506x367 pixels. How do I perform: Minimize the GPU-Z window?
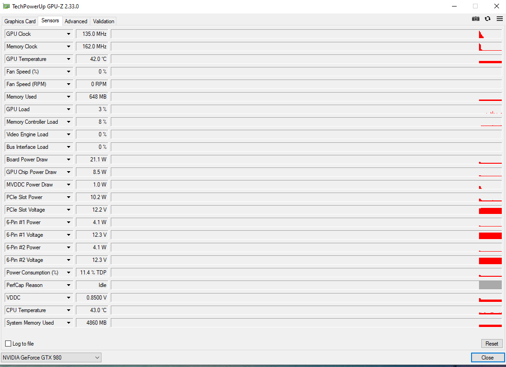454,6
